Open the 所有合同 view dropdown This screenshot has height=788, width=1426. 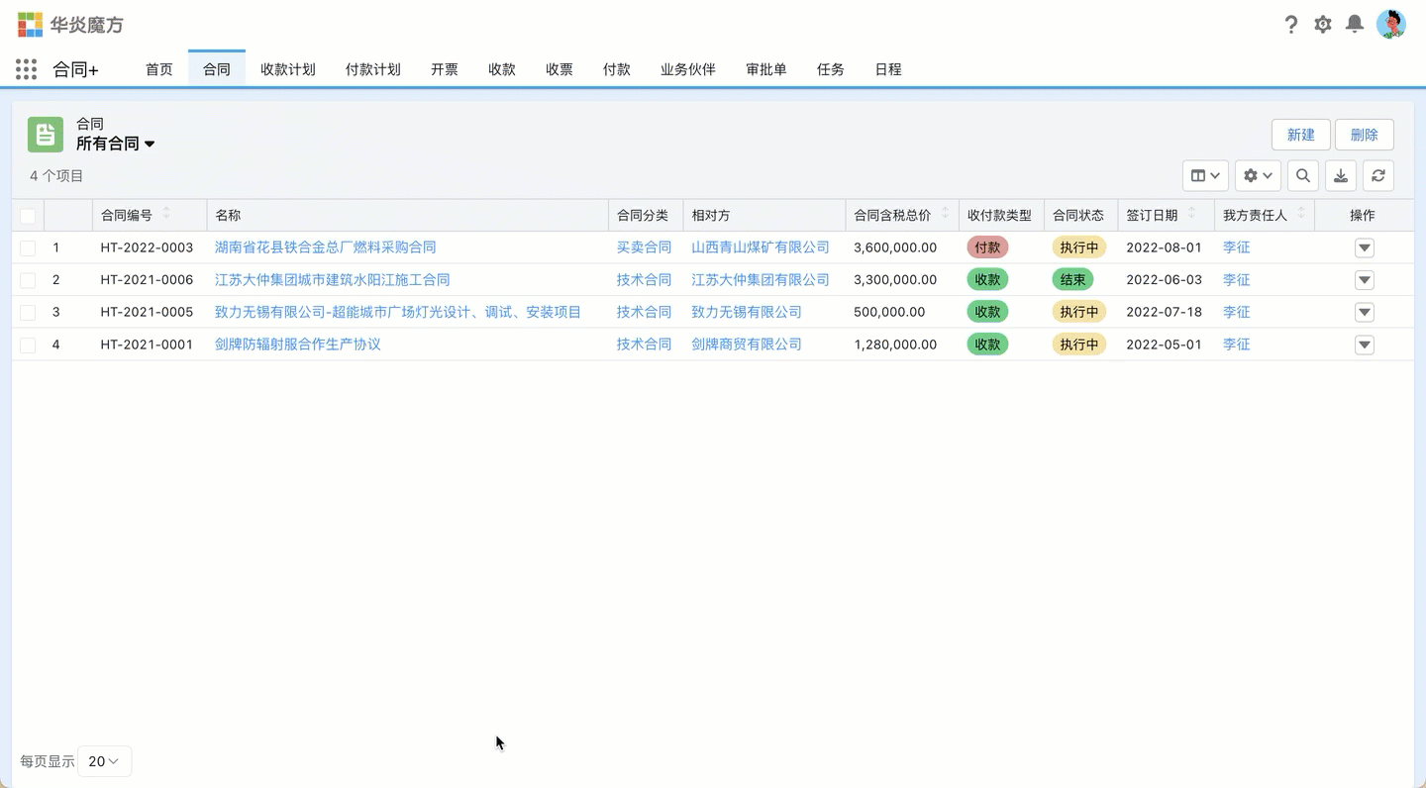coord(116,143)
